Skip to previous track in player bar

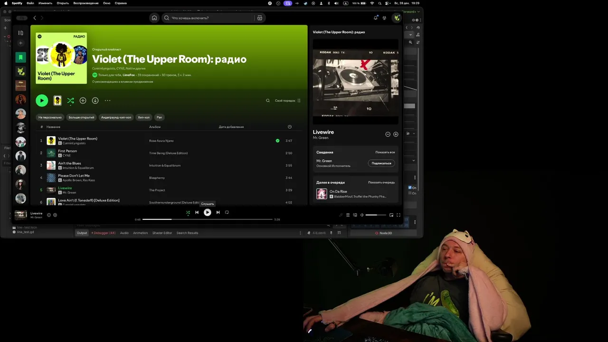(197, 212)
